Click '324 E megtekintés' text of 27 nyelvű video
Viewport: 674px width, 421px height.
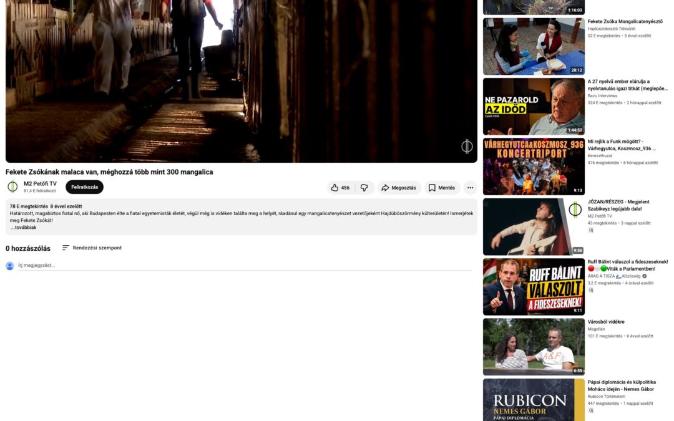point(605,103)
